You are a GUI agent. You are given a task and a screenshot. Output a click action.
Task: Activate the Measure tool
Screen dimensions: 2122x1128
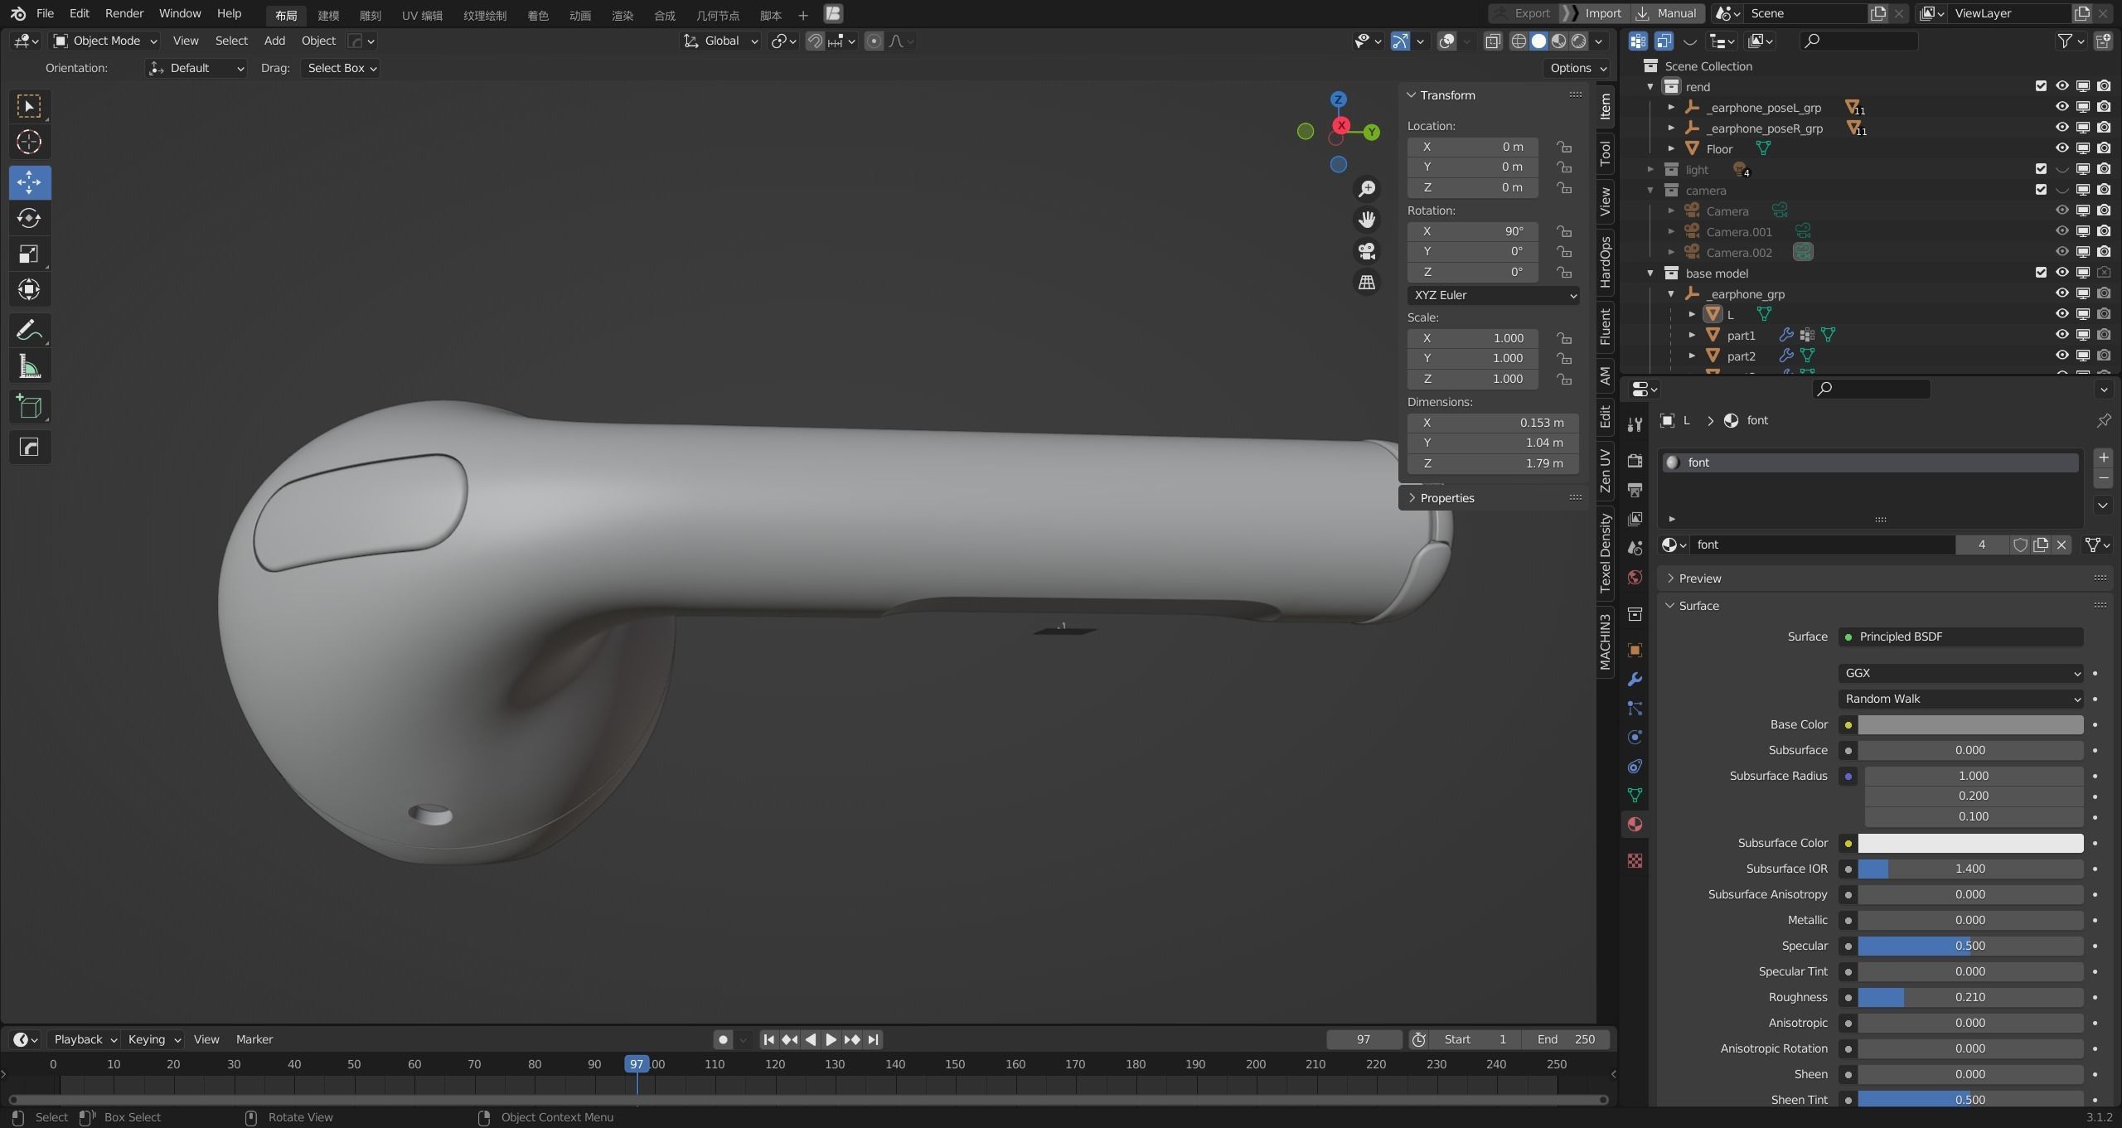pos(29,366)
